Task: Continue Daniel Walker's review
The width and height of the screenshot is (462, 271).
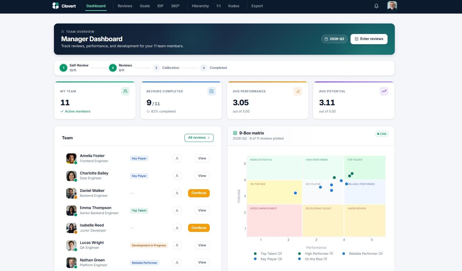Action: click(199, 193)
